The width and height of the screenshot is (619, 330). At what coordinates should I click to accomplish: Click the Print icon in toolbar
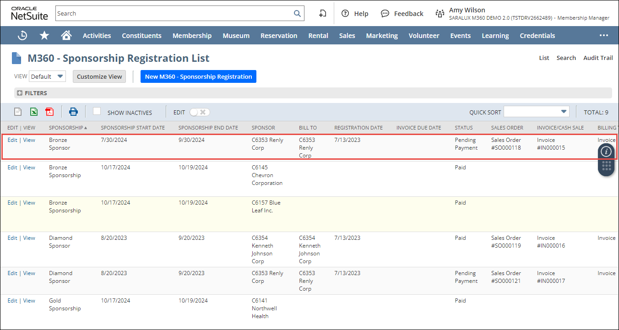click(73, 112)
